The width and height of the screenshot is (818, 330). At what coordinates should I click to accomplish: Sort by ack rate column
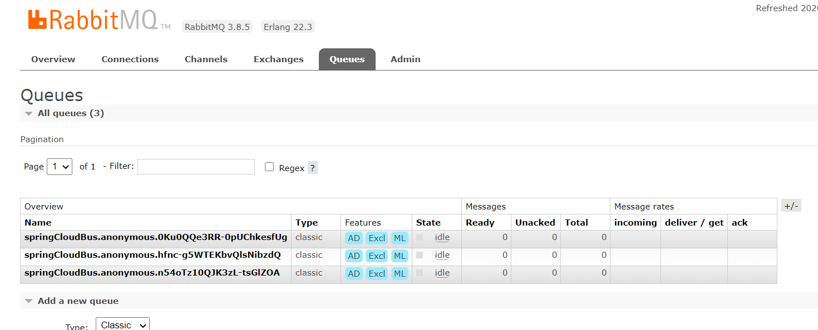tap(740, 223)
